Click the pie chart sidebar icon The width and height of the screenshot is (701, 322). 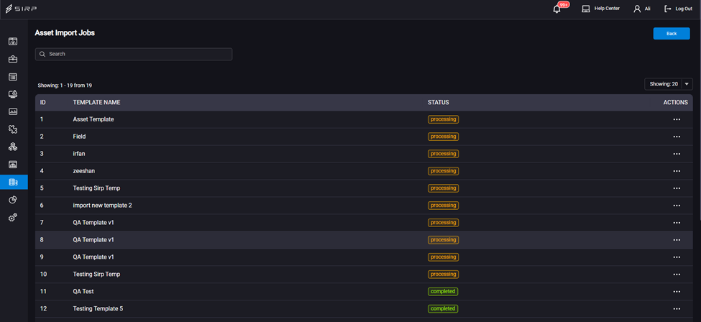[13, 200]
